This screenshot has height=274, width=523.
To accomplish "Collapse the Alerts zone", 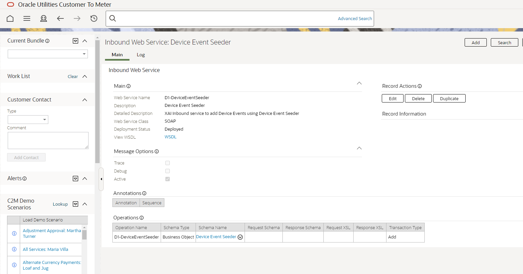I will pos(85,179).
